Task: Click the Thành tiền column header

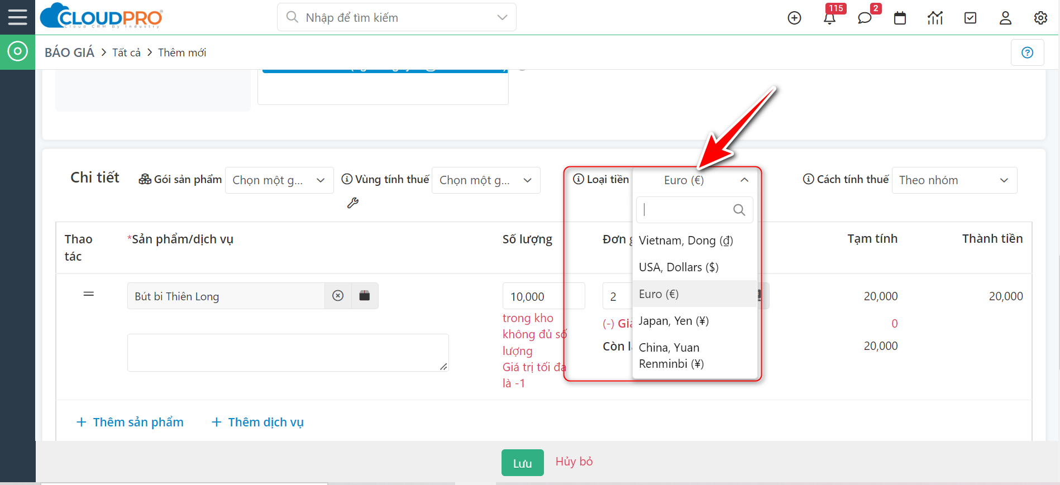Action: coord(992,239)
